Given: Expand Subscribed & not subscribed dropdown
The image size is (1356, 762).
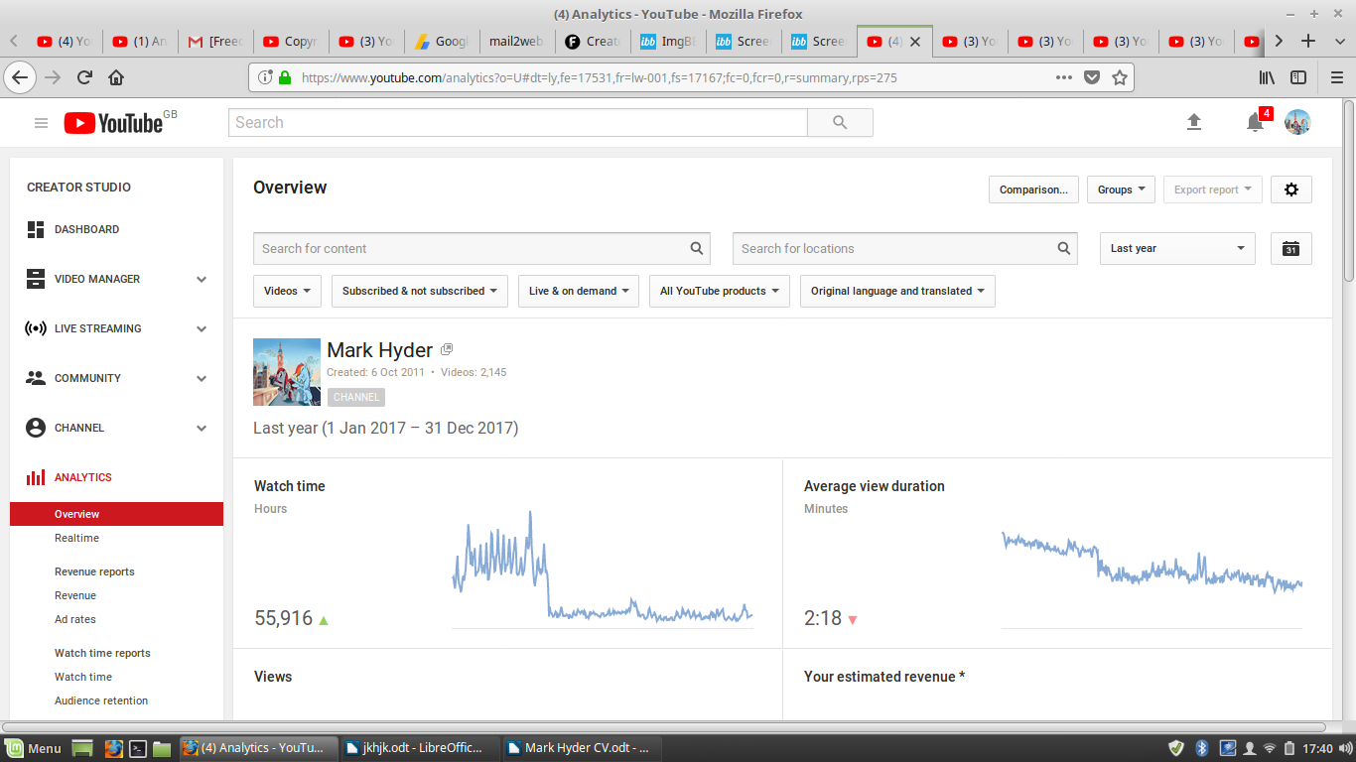Looking at the screenshot, I should (419, 292).
